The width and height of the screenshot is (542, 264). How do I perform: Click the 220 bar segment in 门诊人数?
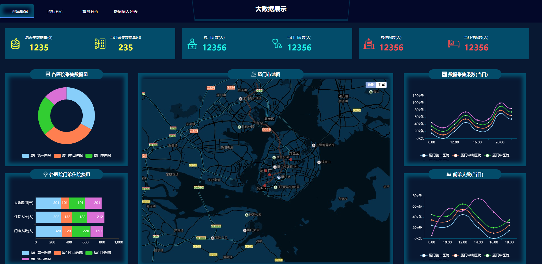81,231
